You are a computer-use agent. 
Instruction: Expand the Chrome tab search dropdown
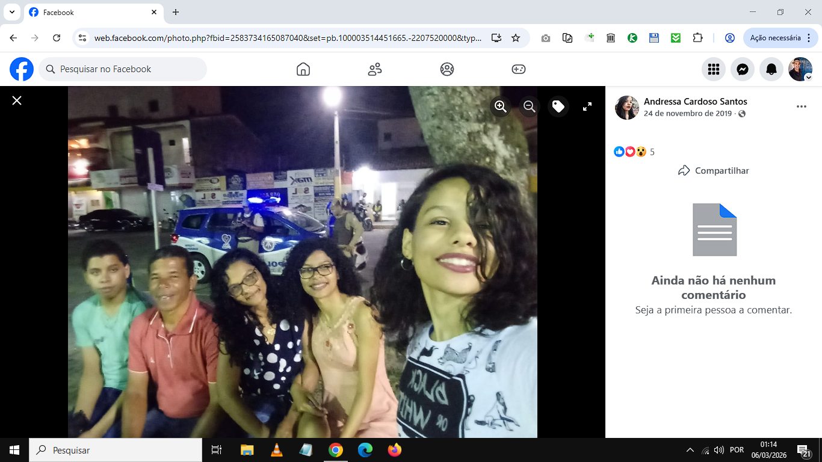(11, 12)
